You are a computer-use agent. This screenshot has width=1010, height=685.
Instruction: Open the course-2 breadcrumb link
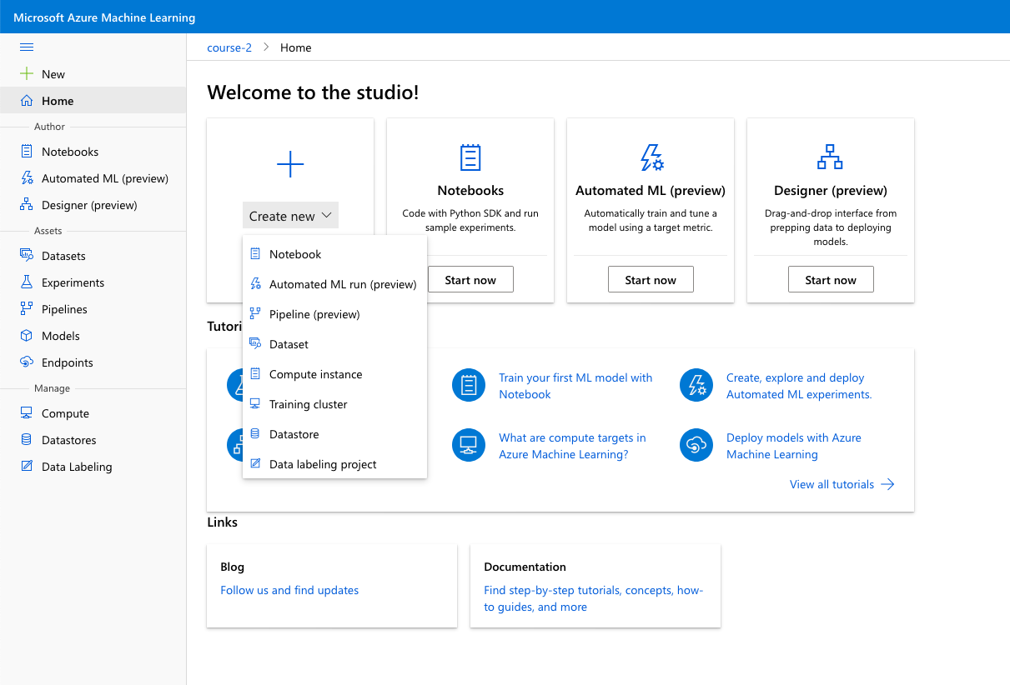229,47
